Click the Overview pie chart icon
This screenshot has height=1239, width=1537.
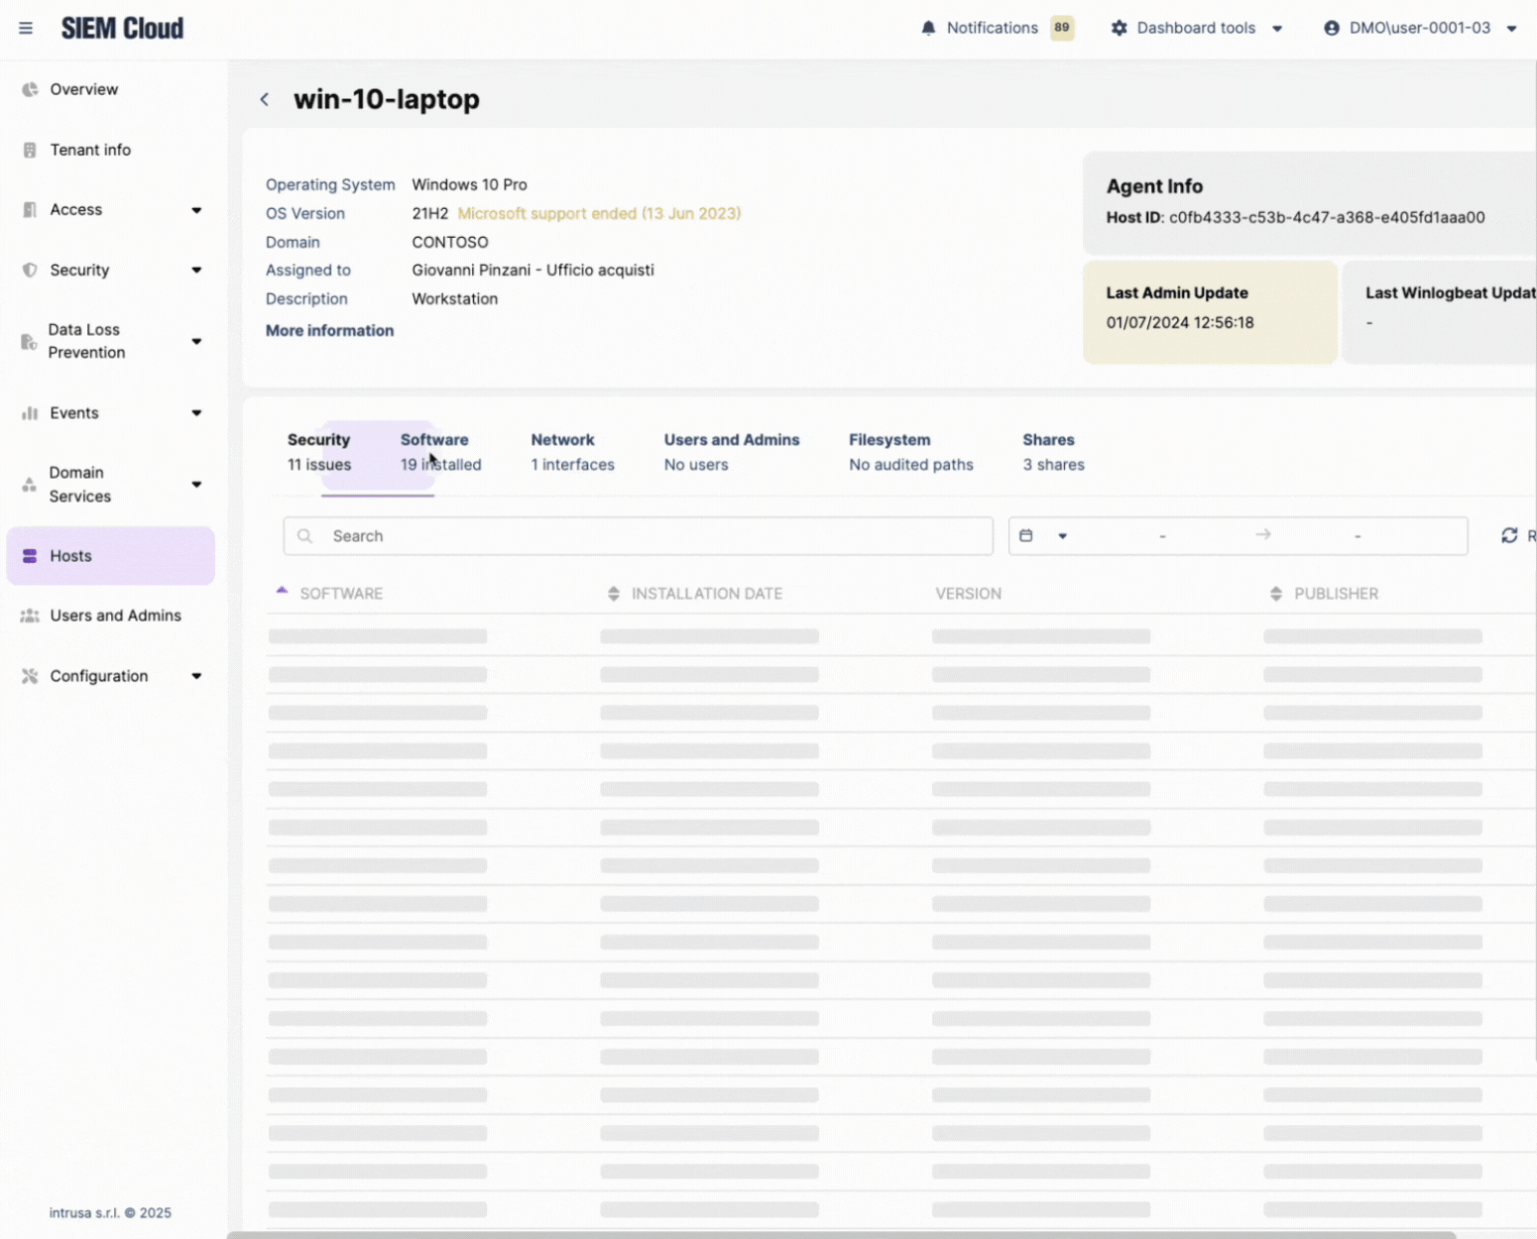30,89
